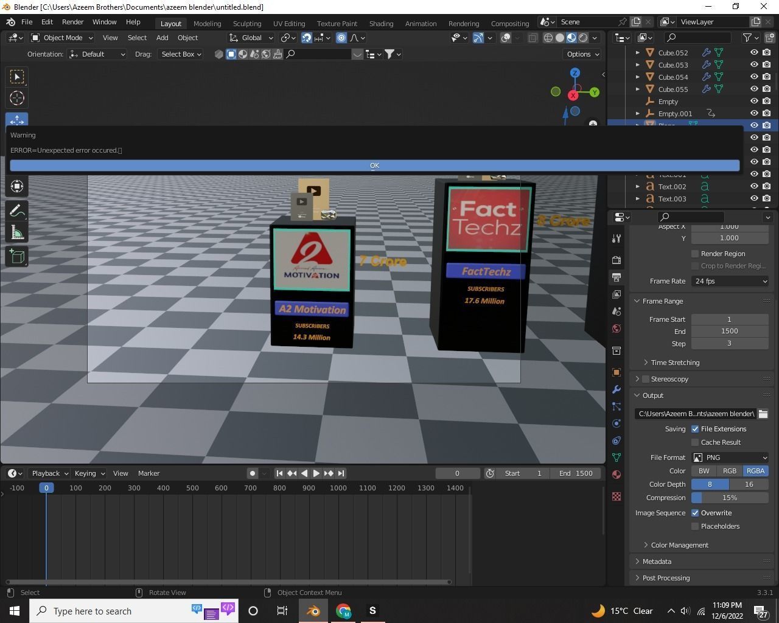
Task: Switch to the Animation workspace tab
Action: coord(421,23)
